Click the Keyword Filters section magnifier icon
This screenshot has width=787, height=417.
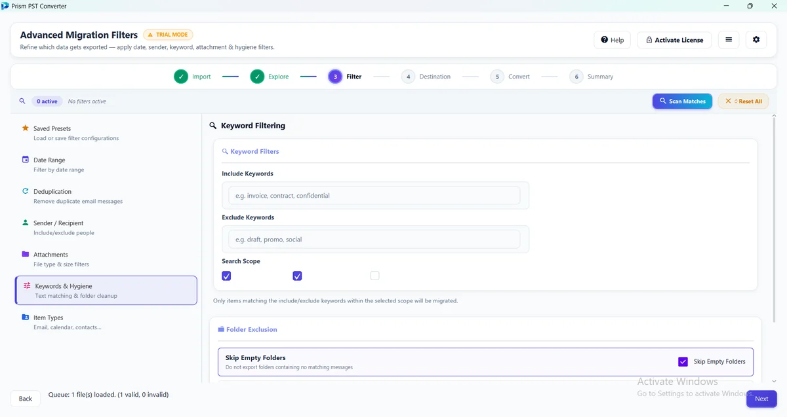pyautogui.click(x=225, y=151)
